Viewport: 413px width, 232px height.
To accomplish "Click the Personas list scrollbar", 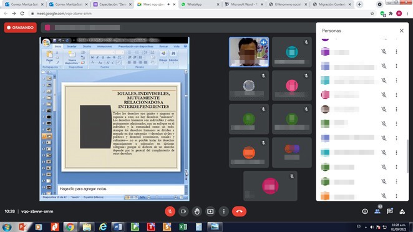I will [407, 156].
